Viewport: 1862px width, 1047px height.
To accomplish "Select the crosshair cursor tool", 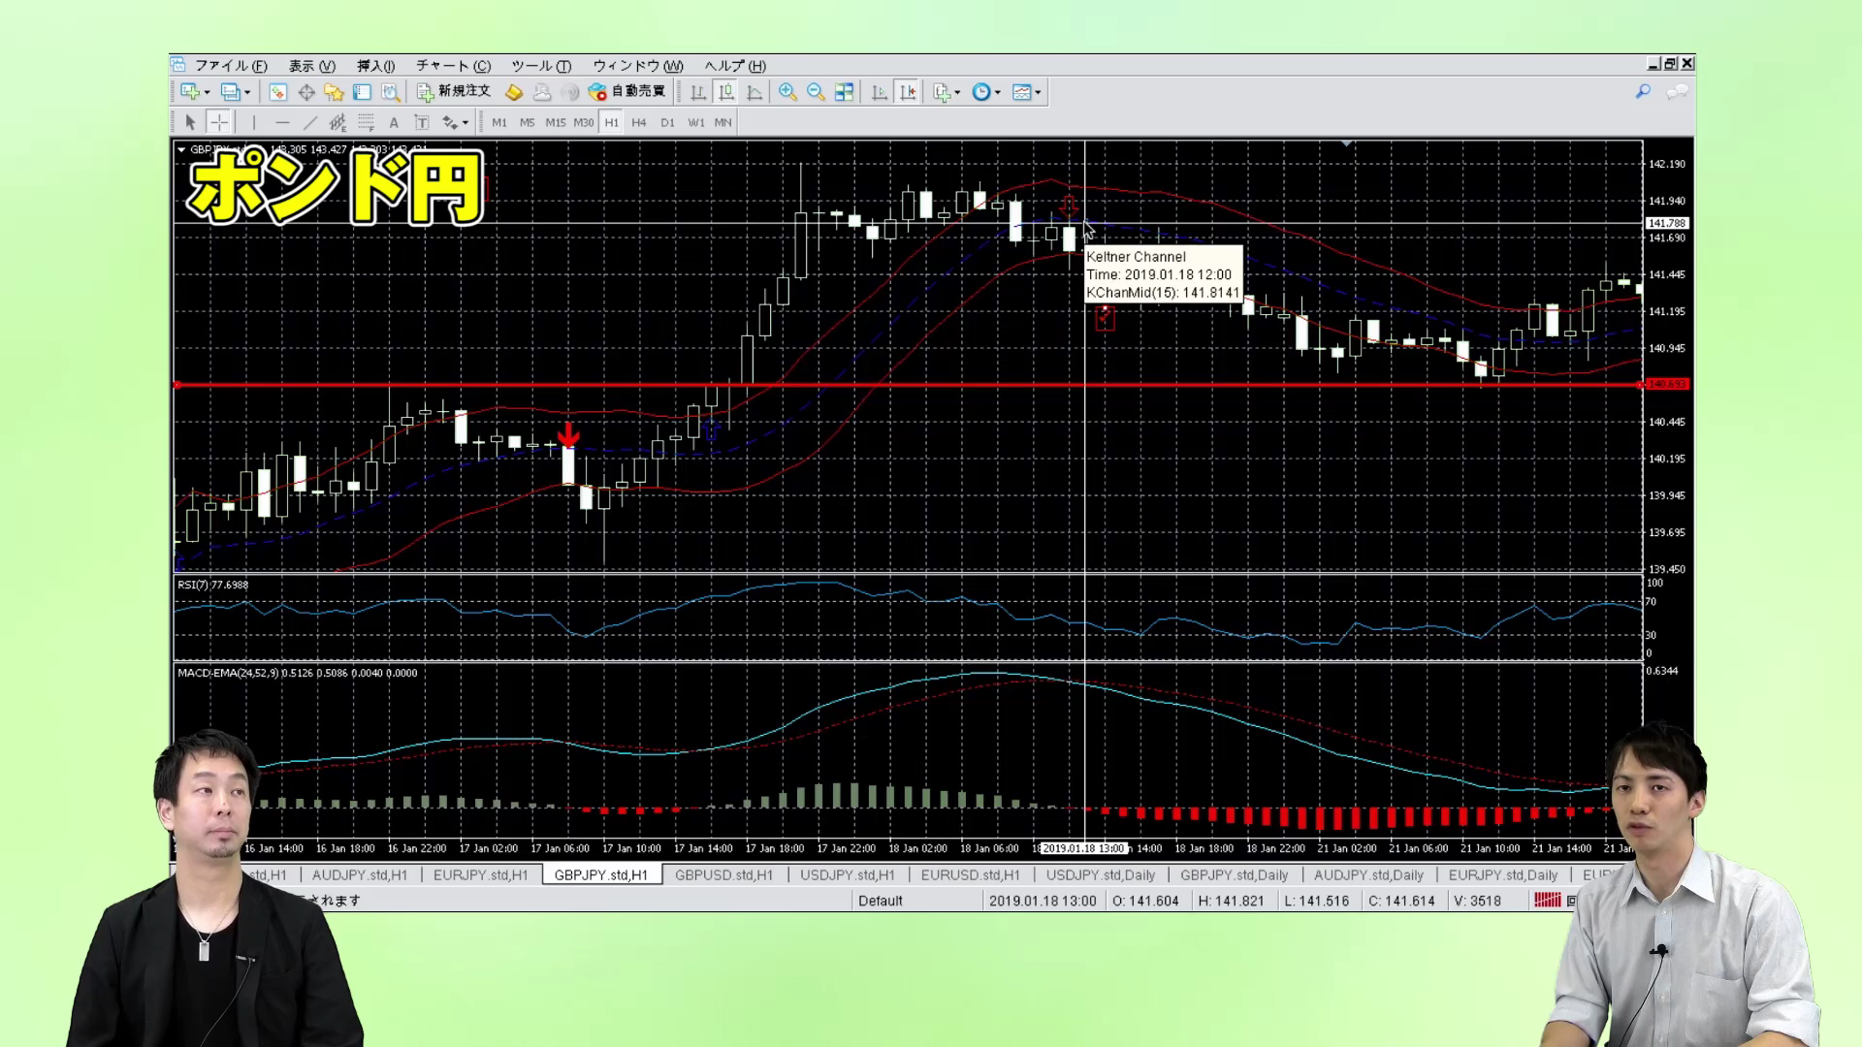I will click(x=219, y=122).
